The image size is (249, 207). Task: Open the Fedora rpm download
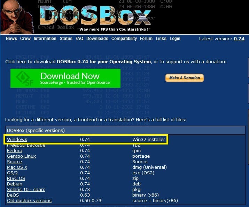15,151
